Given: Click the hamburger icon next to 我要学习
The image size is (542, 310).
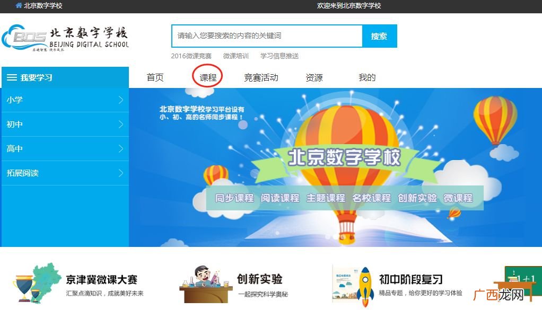Looking at the screenshot, I should (x=12, y=77).
